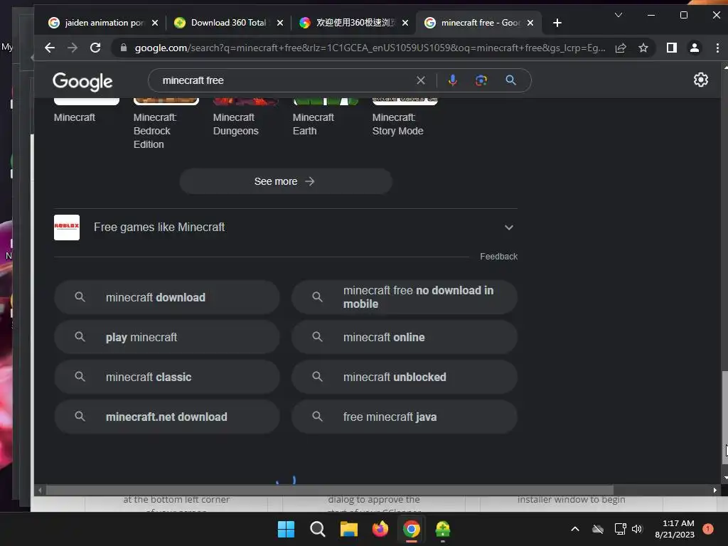Click the Chrome taskbar icon

click(x=412, y=529)
